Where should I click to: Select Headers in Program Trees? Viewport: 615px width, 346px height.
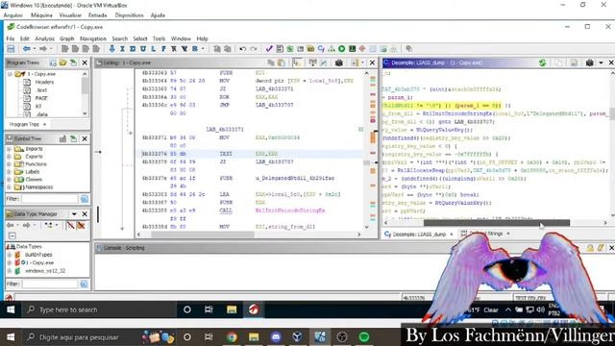44,83
